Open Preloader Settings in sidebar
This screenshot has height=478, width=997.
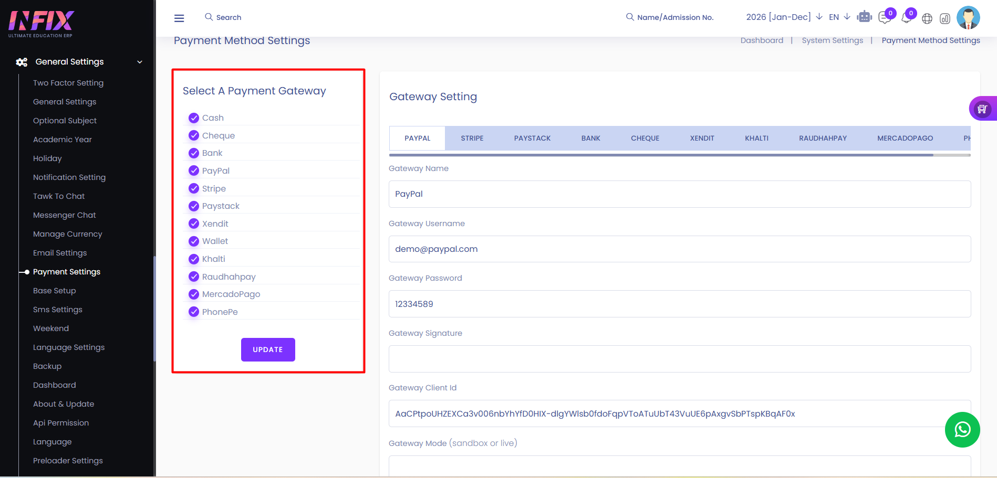tap(68, 461)
